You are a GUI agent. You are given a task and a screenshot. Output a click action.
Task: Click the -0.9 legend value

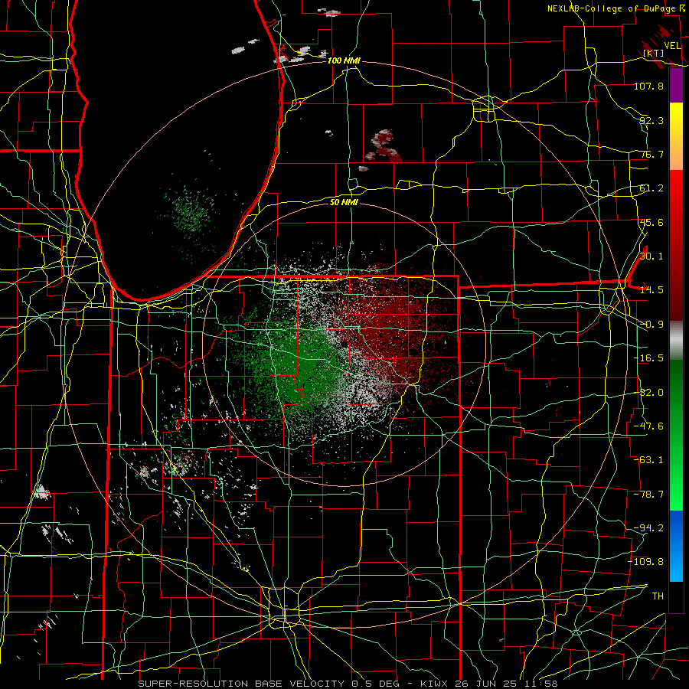tap(651, 325)
